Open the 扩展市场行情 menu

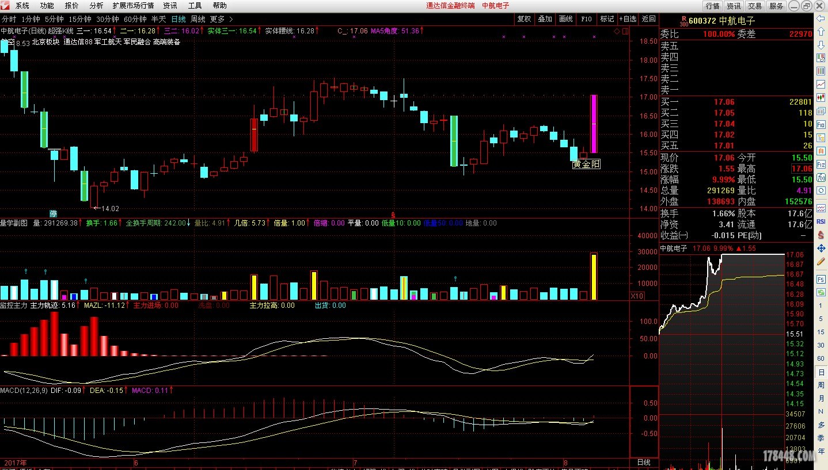[133, 6]
